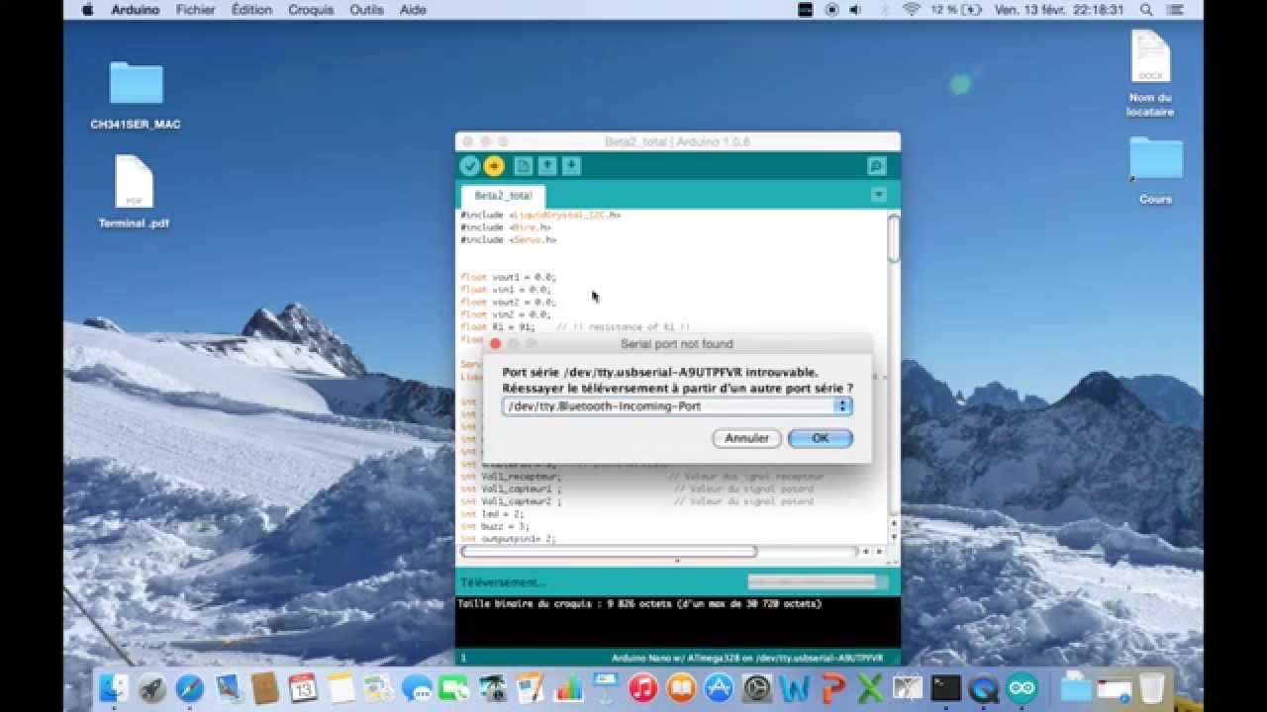This screenshot has height=712, width=1267.
Task: Open the Édition menu
Action: pos(251,10)
